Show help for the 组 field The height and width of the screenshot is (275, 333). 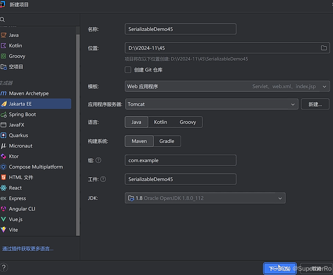click(98, 160)
